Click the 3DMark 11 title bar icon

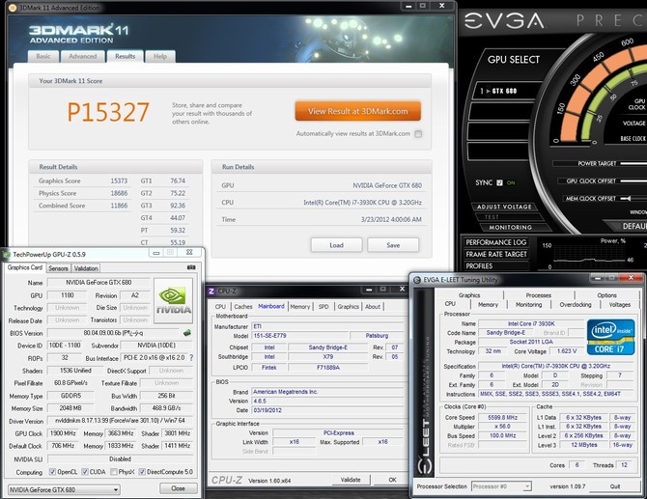[12, 8]
